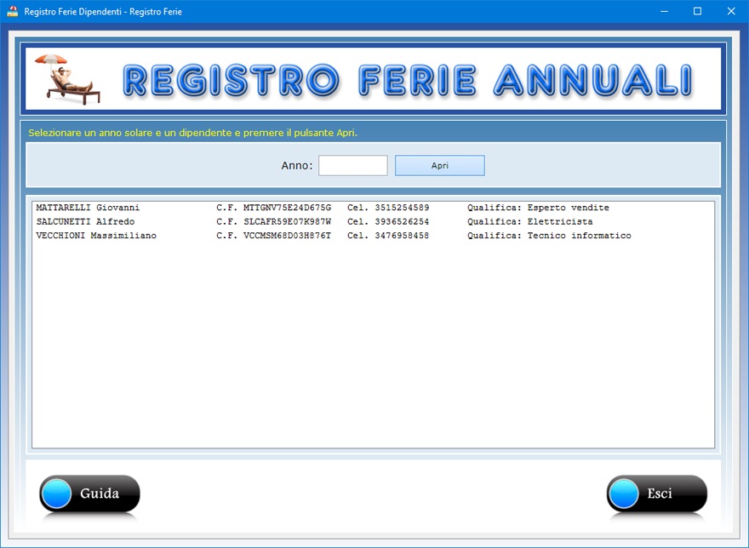The height and width of the screenshot is (548, 749).
Task: Maximize the Registro Ferie window
Action: [x=697, y=11]
